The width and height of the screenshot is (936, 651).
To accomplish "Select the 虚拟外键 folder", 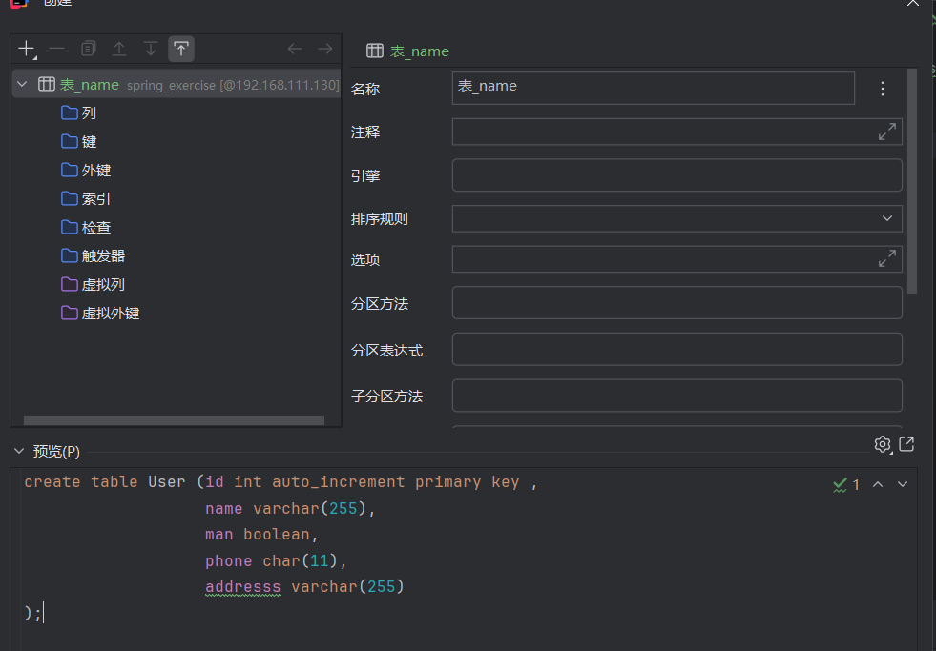I will click(x=100, y=313).
